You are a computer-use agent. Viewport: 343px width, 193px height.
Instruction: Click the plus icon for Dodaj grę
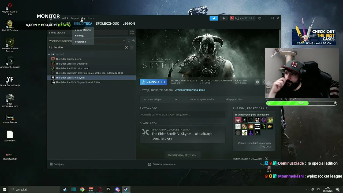pos(51,164)
